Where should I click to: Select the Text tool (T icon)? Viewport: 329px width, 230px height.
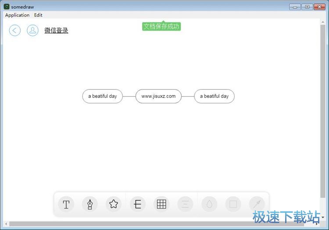(66, 204)
